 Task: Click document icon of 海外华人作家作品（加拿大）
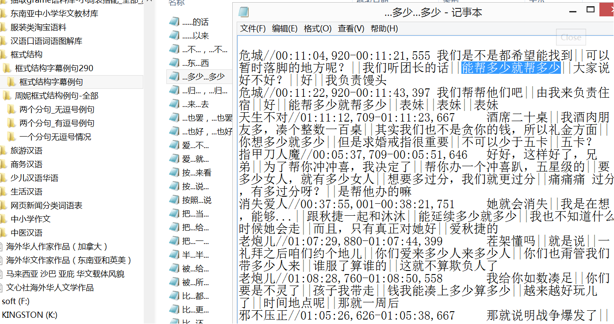click(x=2, y=247)
